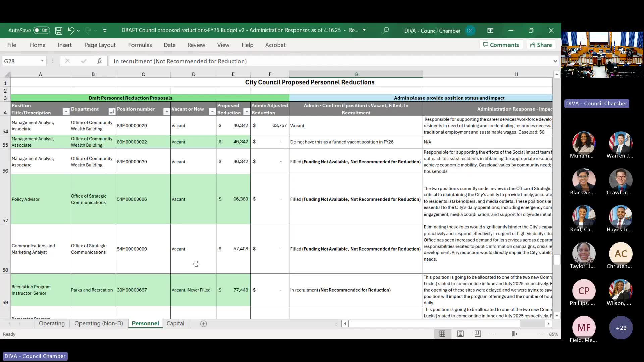Click the AC participant avatar
This screenshot has height=362, width=644.
pyautogui.click(x=621, y=254)
